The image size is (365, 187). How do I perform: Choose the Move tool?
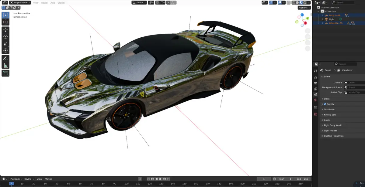[x=5, y=30]
